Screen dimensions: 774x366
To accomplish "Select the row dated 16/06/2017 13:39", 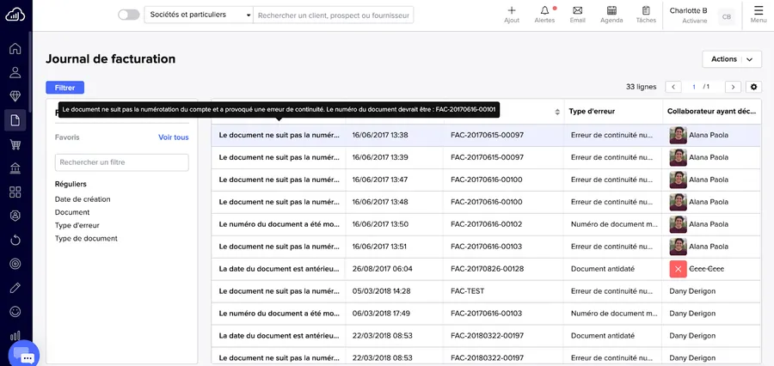I will tap(486, 157).
